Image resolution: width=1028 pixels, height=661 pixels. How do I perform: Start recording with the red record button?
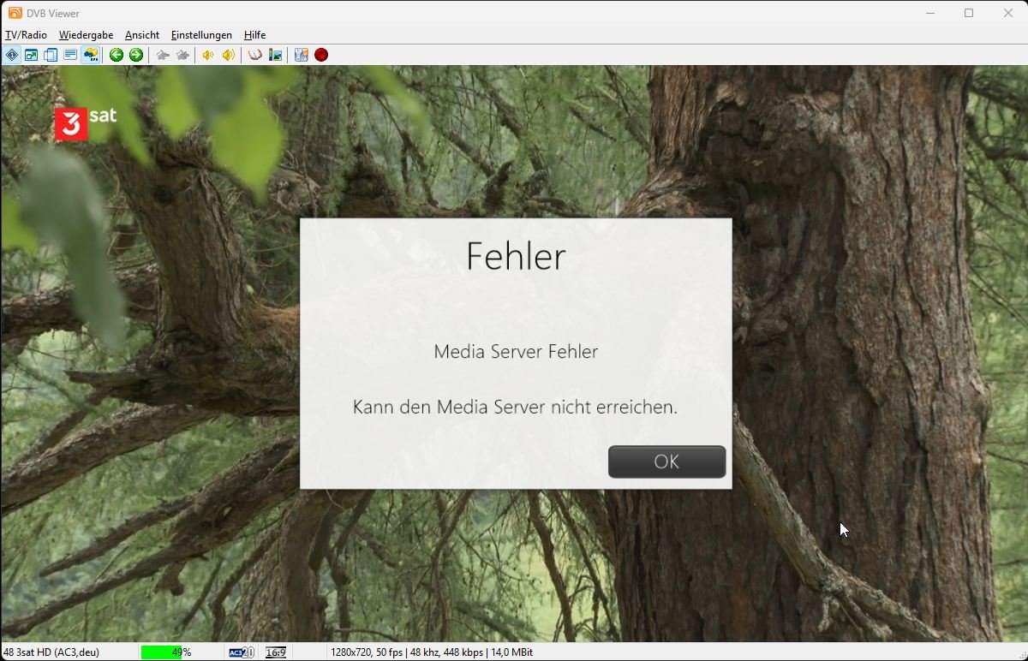pyautogui.click(x=321, y=55)
